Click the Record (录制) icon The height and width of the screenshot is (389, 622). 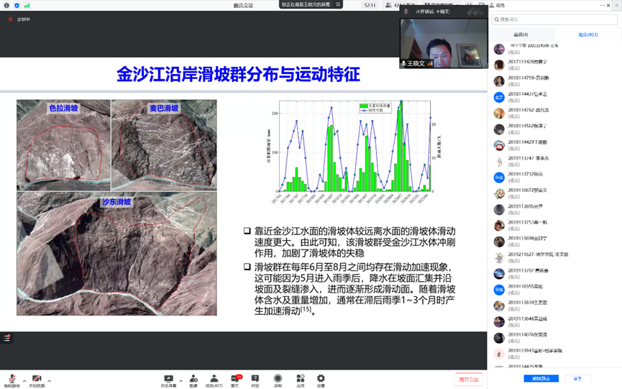[x=278, y=379]
